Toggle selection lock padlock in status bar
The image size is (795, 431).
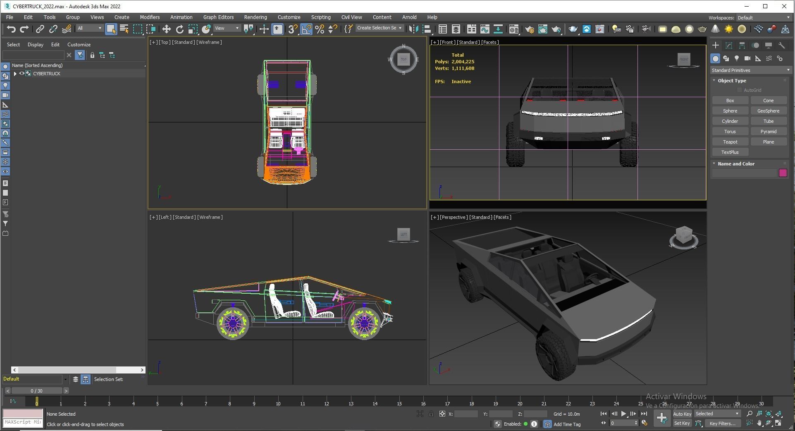[x=431, y=414]
